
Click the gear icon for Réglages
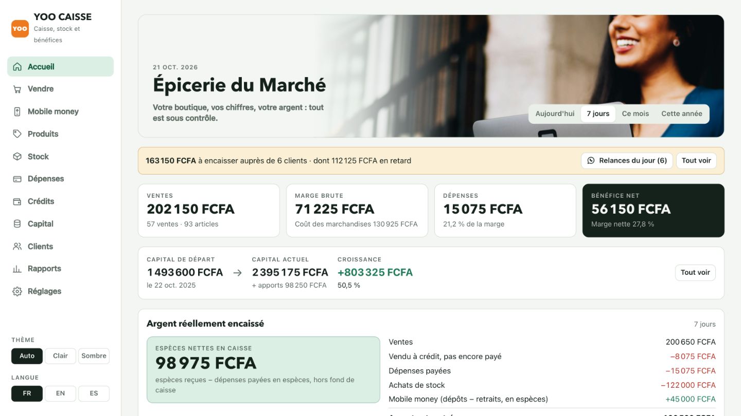tap(17, 291)
